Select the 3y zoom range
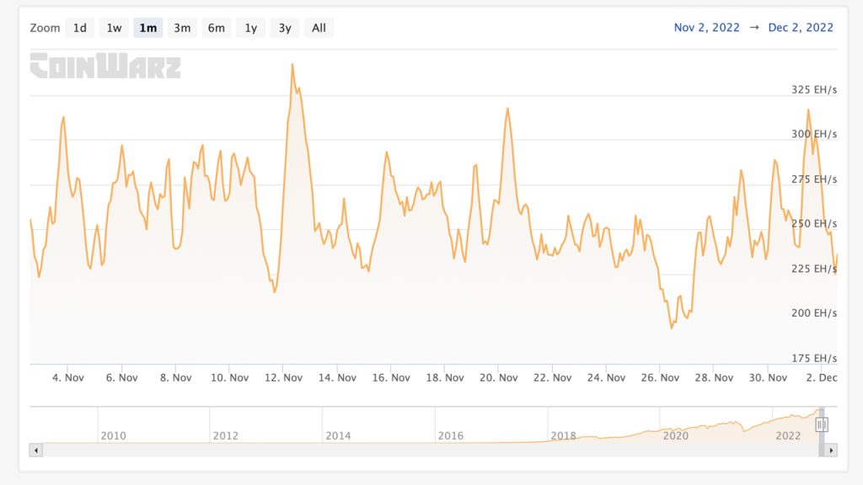863x485 pixels. click(284, 27)
